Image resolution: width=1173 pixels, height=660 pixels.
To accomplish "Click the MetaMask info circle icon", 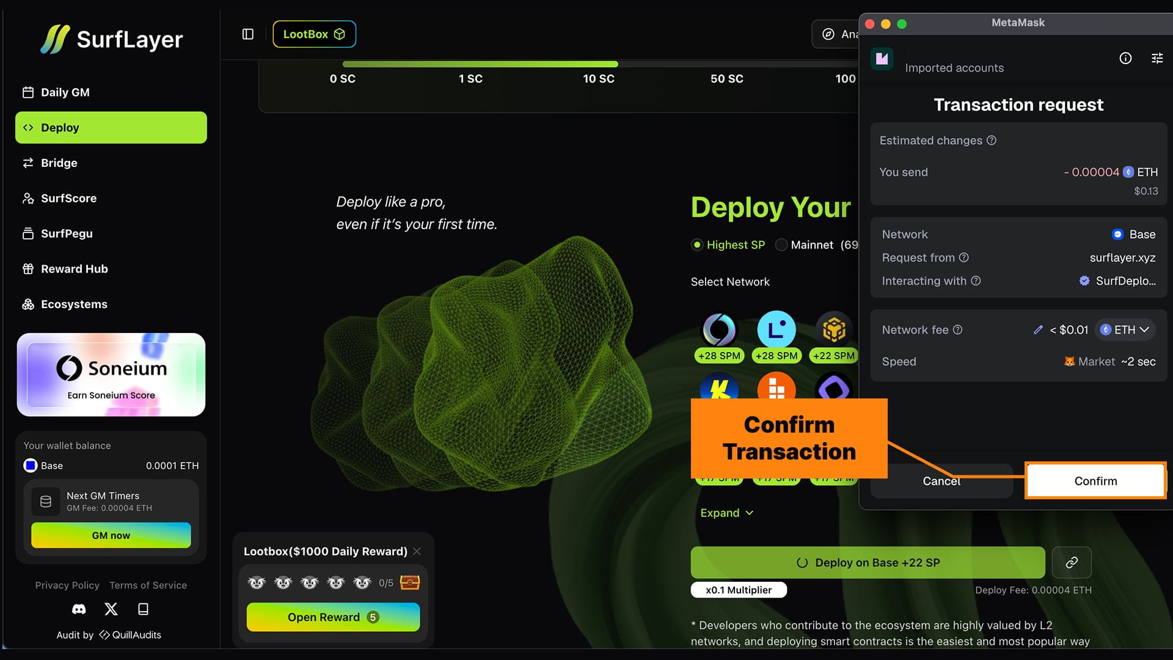I will (1125, 58).
